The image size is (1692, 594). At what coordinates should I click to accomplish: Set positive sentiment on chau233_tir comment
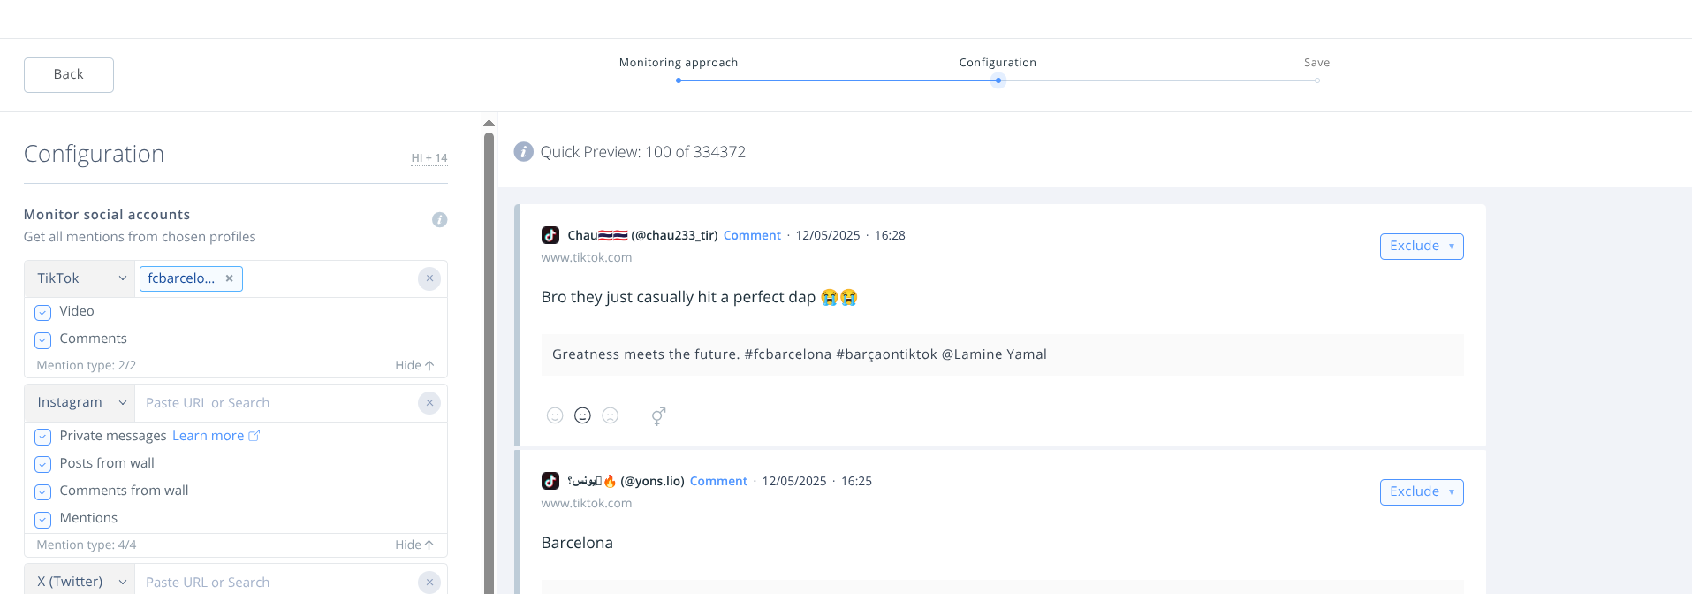point(555,415)
